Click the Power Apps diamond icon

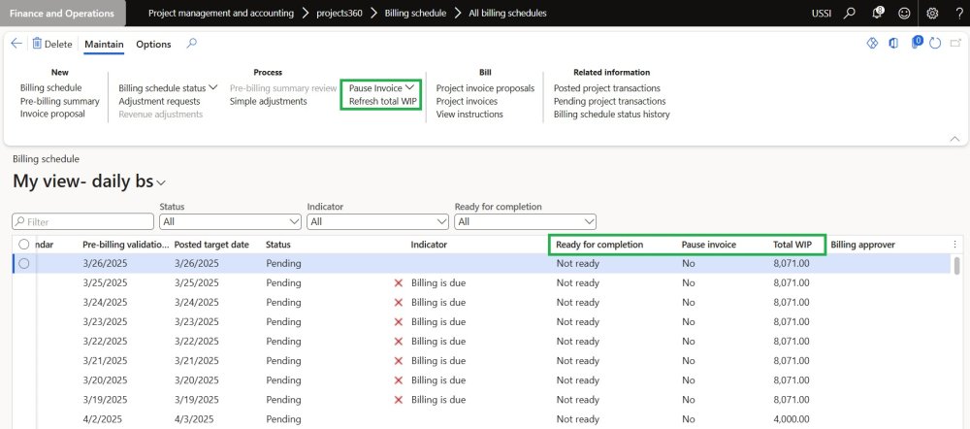click(871, 44)
